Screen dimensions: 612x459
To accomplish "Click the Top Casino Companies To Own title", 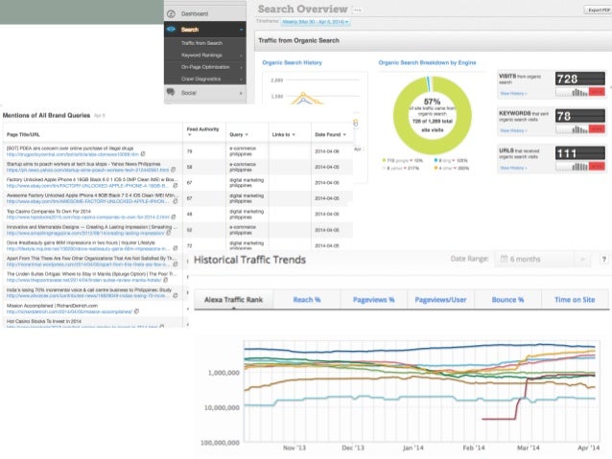I will coord(48,211).
